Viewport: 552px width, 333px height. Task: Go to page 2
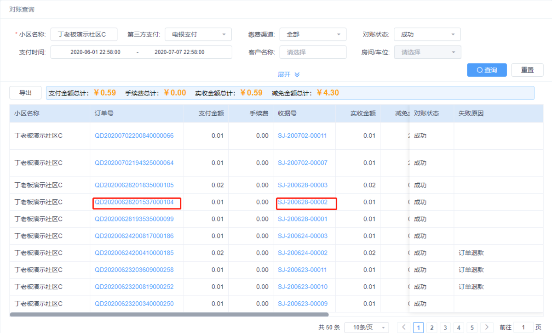tap(431, 327)
